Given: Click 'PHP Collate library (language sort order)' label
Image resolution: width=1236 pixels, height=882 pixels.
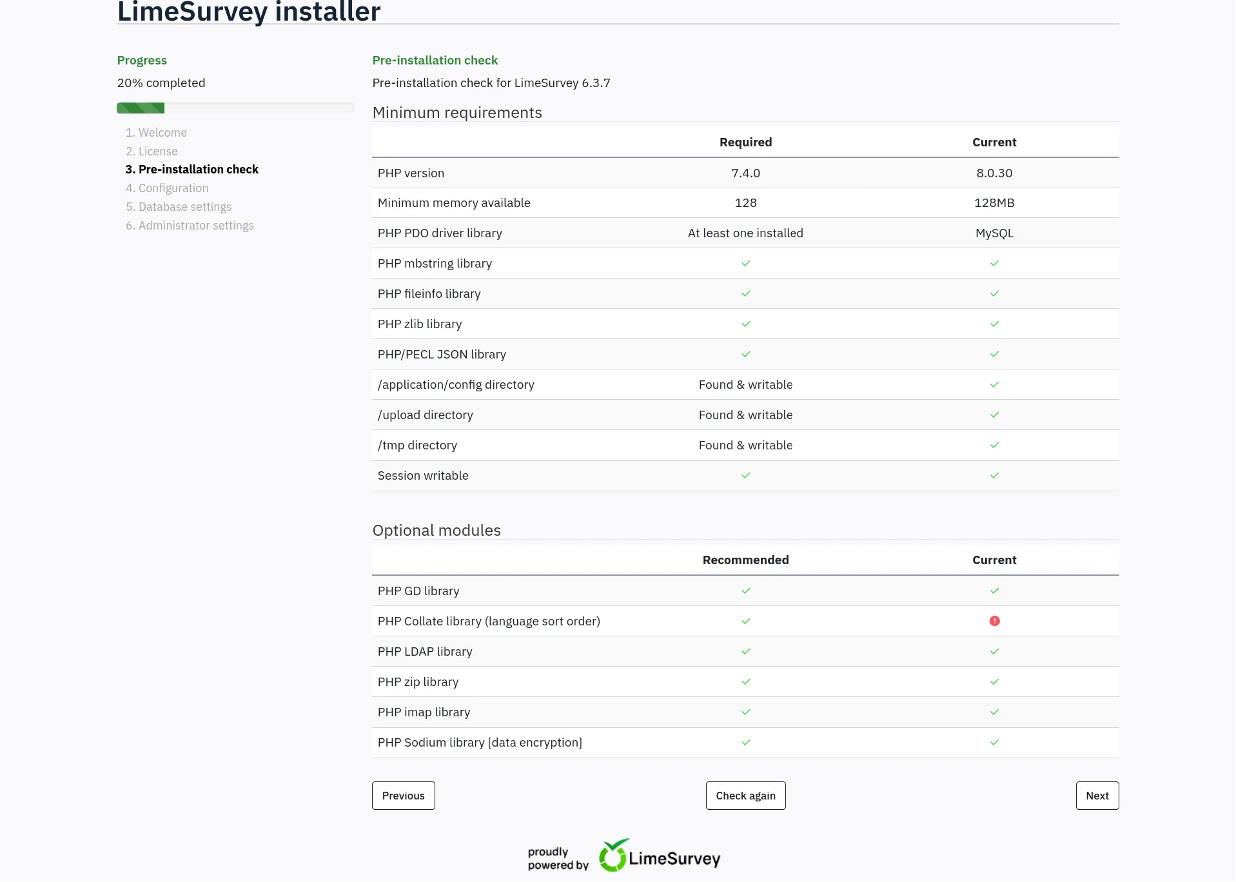Looking at the screenshot, I should tap(489, 621).
